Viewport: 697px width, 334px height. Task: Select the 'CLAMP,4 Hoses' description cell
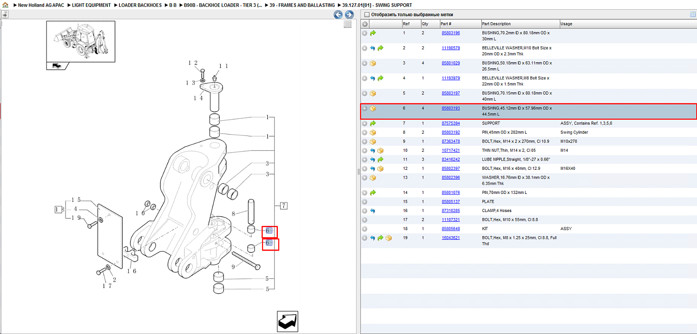click(x=497, y=211)
